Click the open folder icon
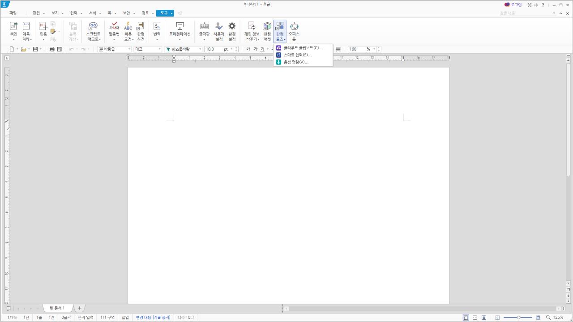This screenshot has height=322, width=573. click(x=24, y=49)
